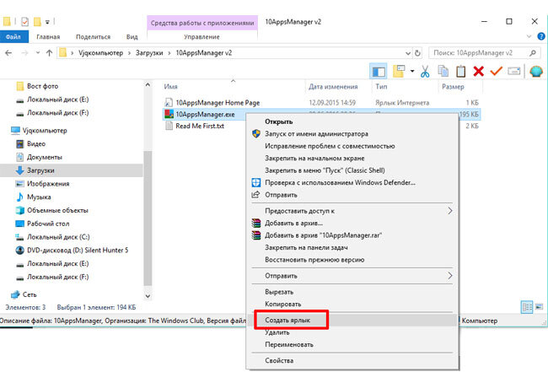Click the shell icon in the toolbar
This screenshot has width=548, height=383.
click(535, 72)
